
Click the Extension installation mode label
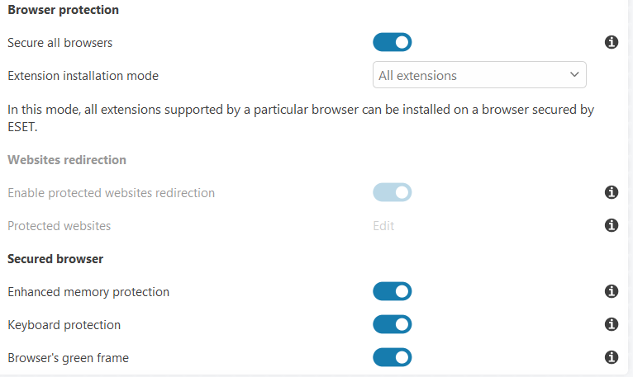coord(83,76)
